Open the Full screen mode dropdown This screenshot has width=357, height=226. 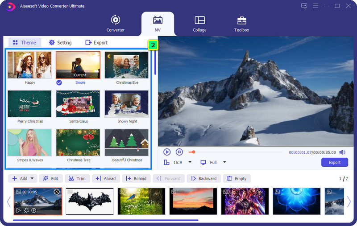224,162
